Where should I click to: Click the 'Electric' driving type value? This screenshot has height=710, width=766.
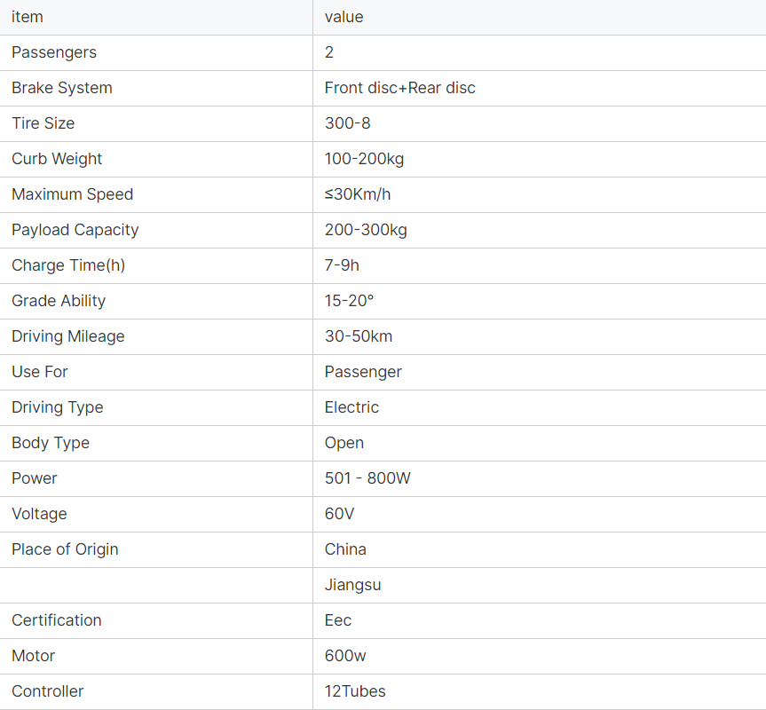click(351, 407)
